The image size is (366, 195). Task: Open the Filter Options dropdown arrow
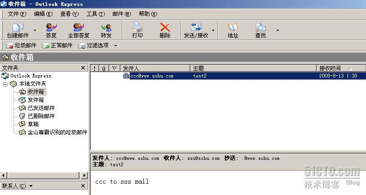pyautogui.click(x=116, y=45)
